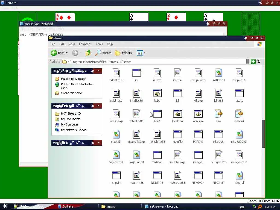Click the Notepad title bar setxserver - Notepad
280x210 pixels.
tap(123, 24)
